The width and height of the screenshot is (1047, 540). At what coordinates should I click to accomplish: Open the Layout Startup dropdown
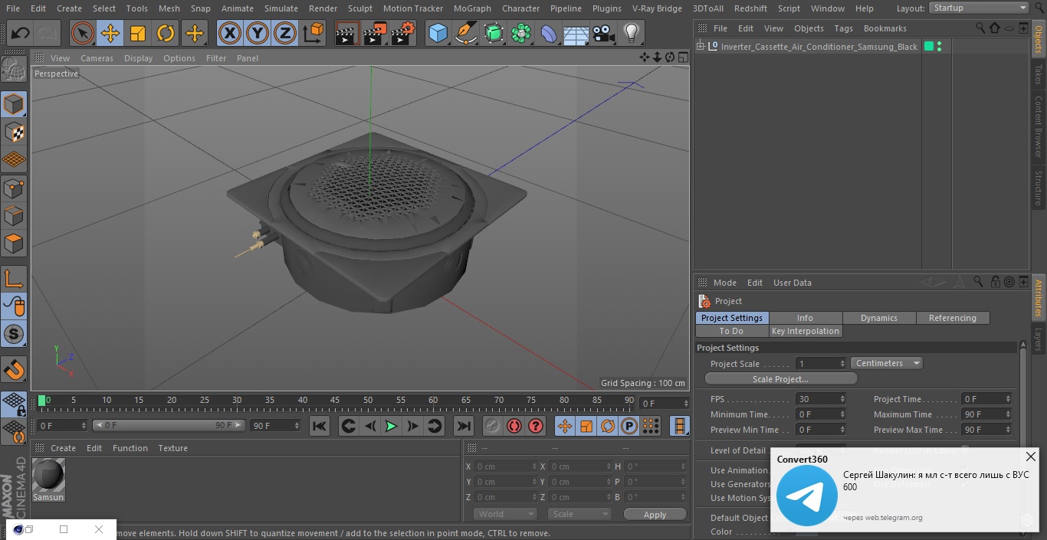coord(979,8)
